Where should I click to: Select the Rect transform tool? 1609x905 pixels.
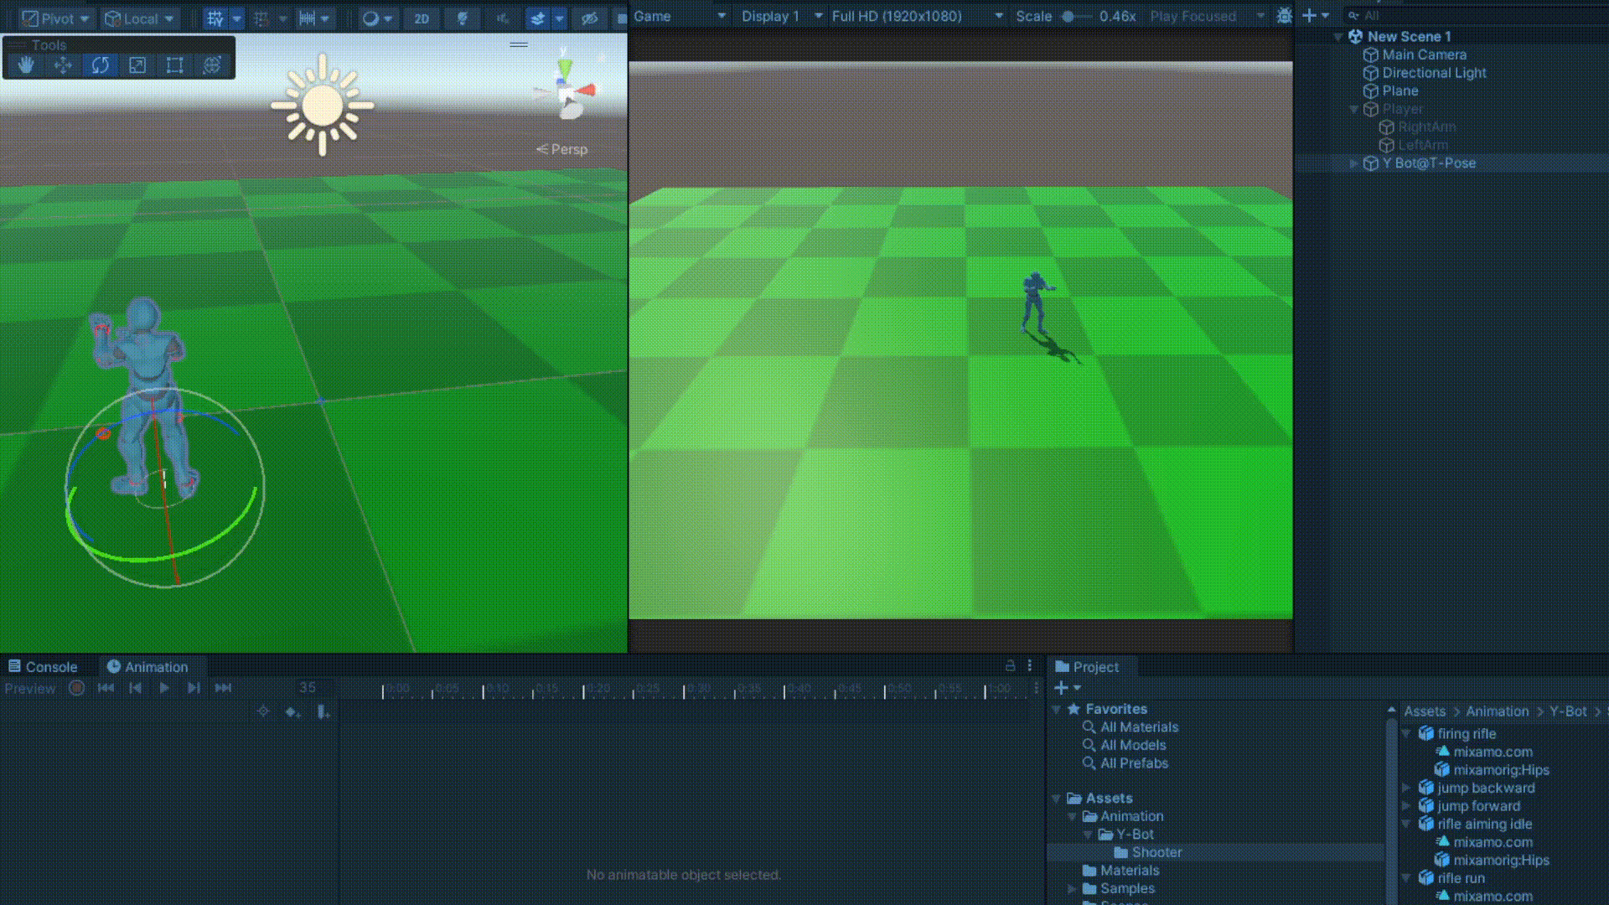pyautogui.click(x=174, y=65)
